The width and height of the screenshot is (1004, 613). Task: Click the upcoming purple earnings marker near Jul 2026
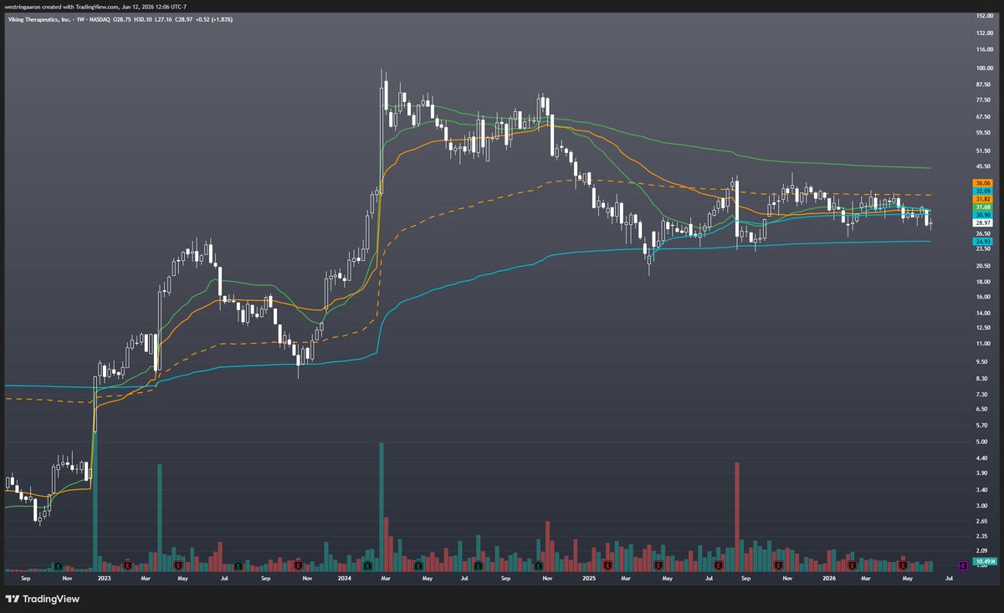click(963, 565)
